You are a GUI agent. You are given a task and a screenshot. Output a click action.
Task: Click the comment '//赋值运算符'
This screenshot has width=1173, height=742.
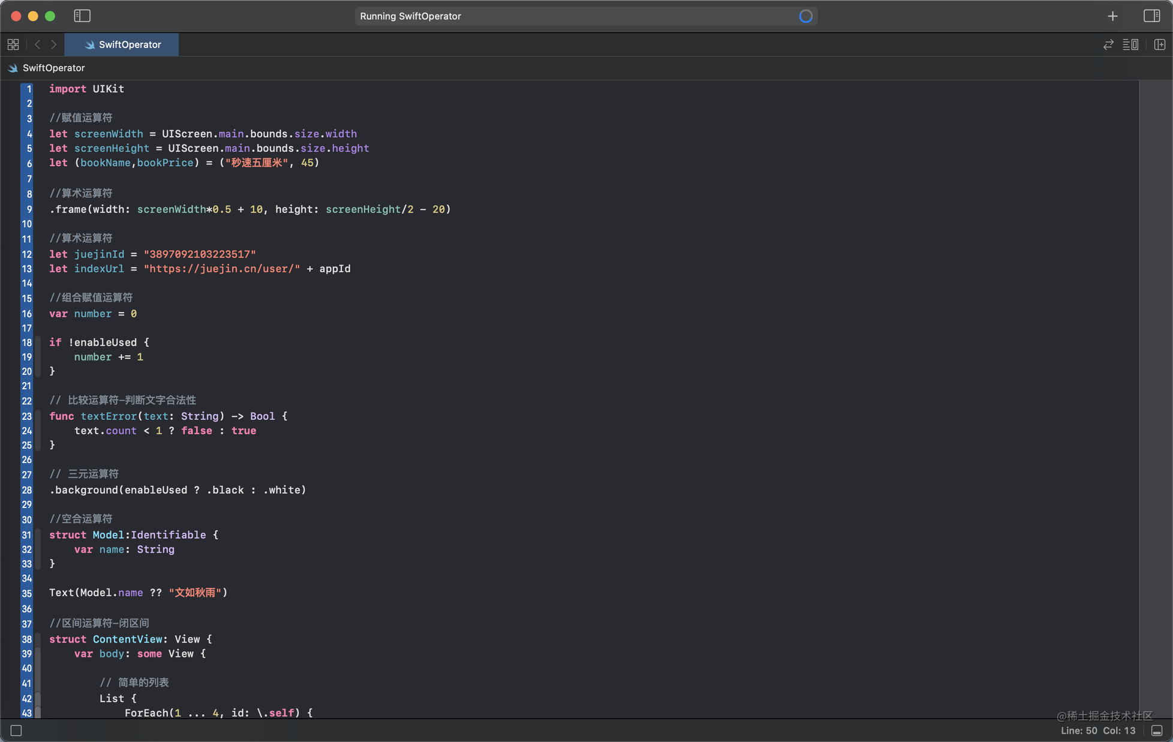click(81, 118)
